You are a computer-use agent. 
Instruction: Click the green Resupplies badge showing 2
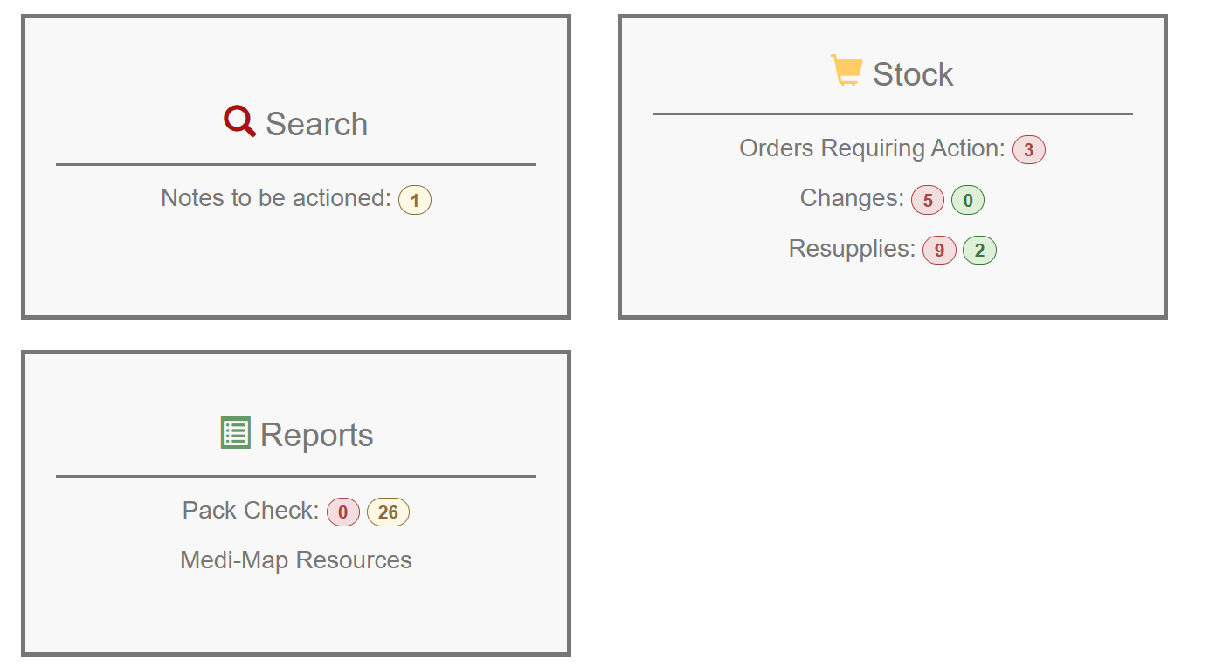coord(979,250)
